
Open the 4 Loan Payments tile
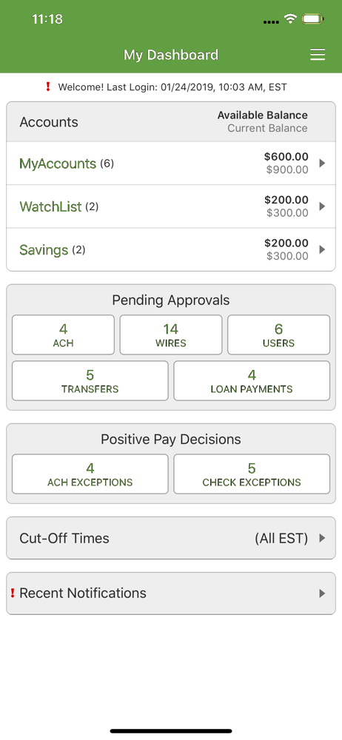coord(252,381)
